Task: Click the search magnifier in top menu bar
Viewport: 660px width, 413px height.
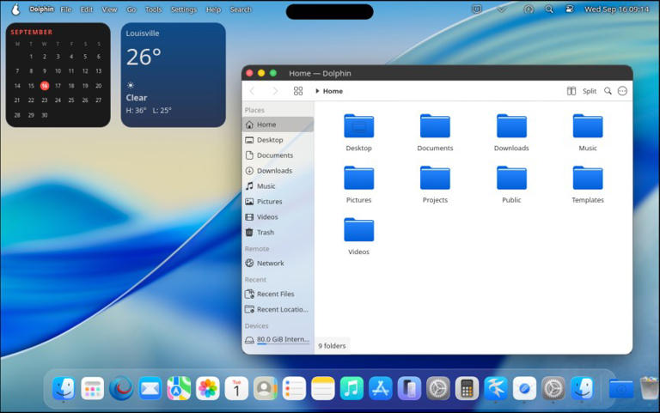Action: (x=549, y=9)
